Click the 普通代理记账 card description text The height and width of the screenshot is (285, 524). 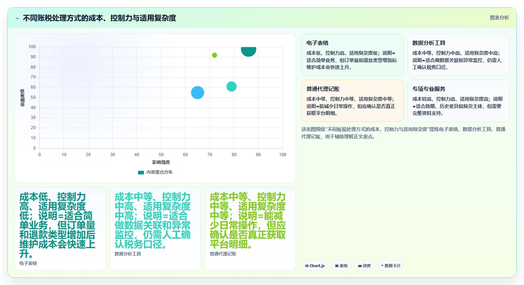click(x=351, y=106)
